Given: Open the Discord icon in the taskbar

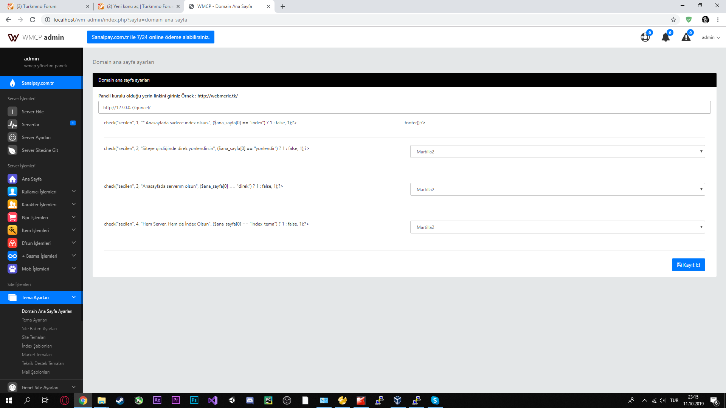Looking at the screenshot, I should click(x=250, y=400).
